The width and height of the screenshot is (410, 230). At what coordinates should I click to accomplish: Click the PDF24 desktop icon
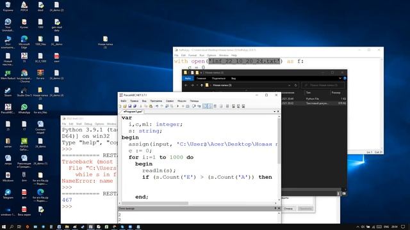[24, 6]
